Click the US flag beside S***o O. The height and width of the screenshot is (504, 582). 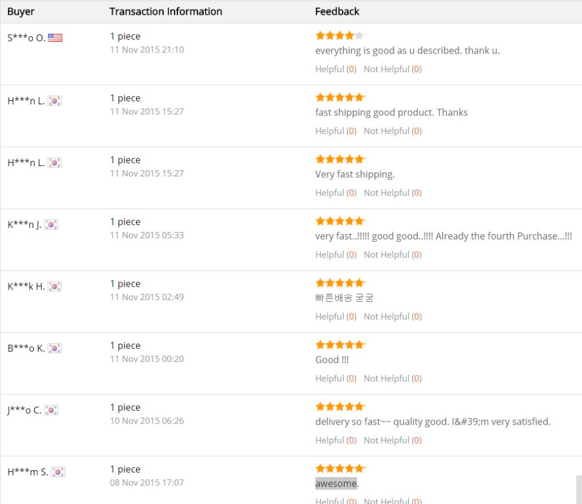coord(55,38)
